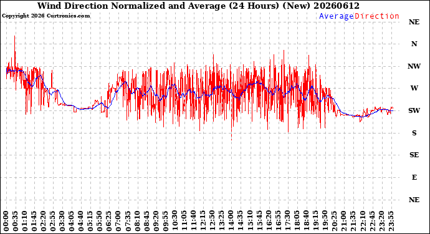Select the SW direction axis label

pyautogui.click(x=414, y=110)
